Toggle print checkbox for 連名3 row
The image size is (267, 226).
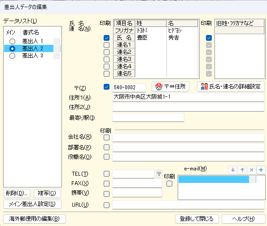tap(107, 59)
